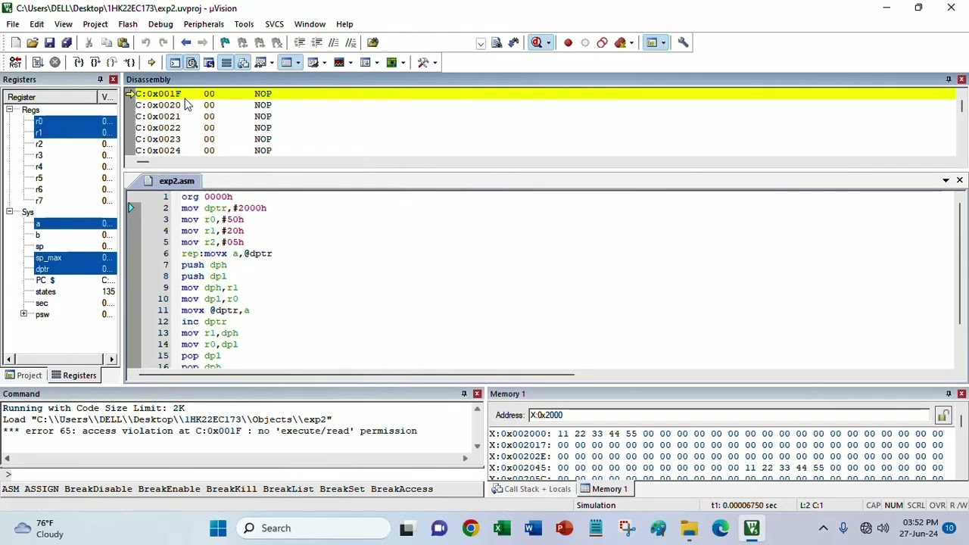Collapse the Regs tree node
The image size is (969, 545).
11,111
